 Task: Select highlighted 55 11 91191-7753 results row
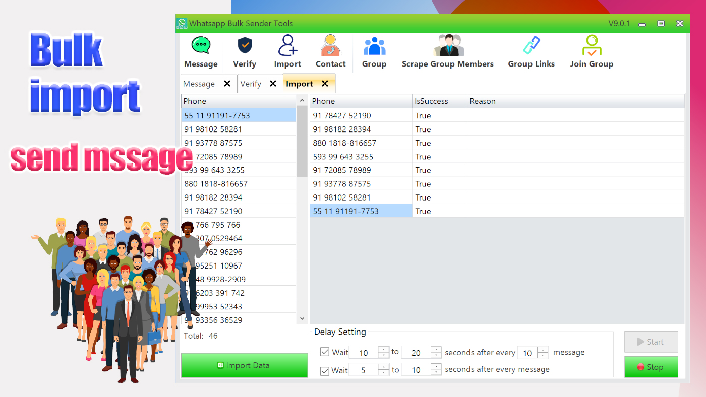497,211
